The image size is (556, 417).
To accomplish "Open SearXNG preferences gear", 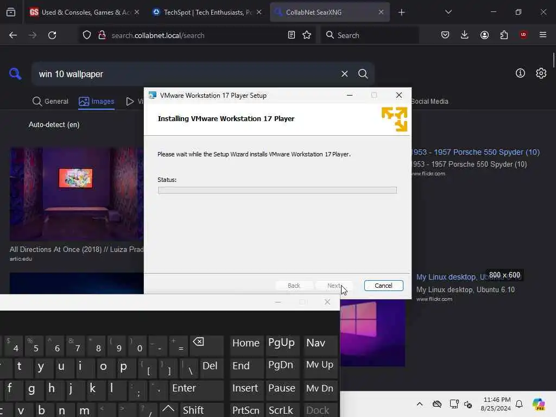I will [x=541, y=73].
